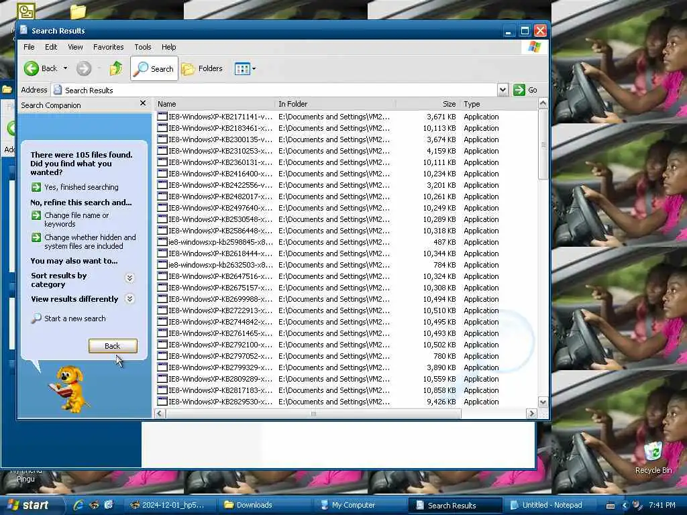Screen dimensions: 687x515
Task: Open the Tools menu
Action: point(143,47)
